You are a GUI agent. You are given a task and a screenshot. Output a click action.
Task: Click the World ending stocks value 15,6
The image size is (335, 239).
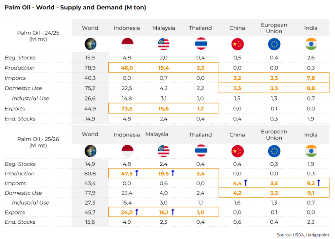pos(90,222)
